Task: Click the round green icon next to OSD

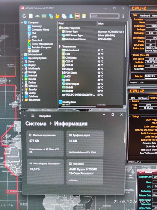Action: coord(84,16)
